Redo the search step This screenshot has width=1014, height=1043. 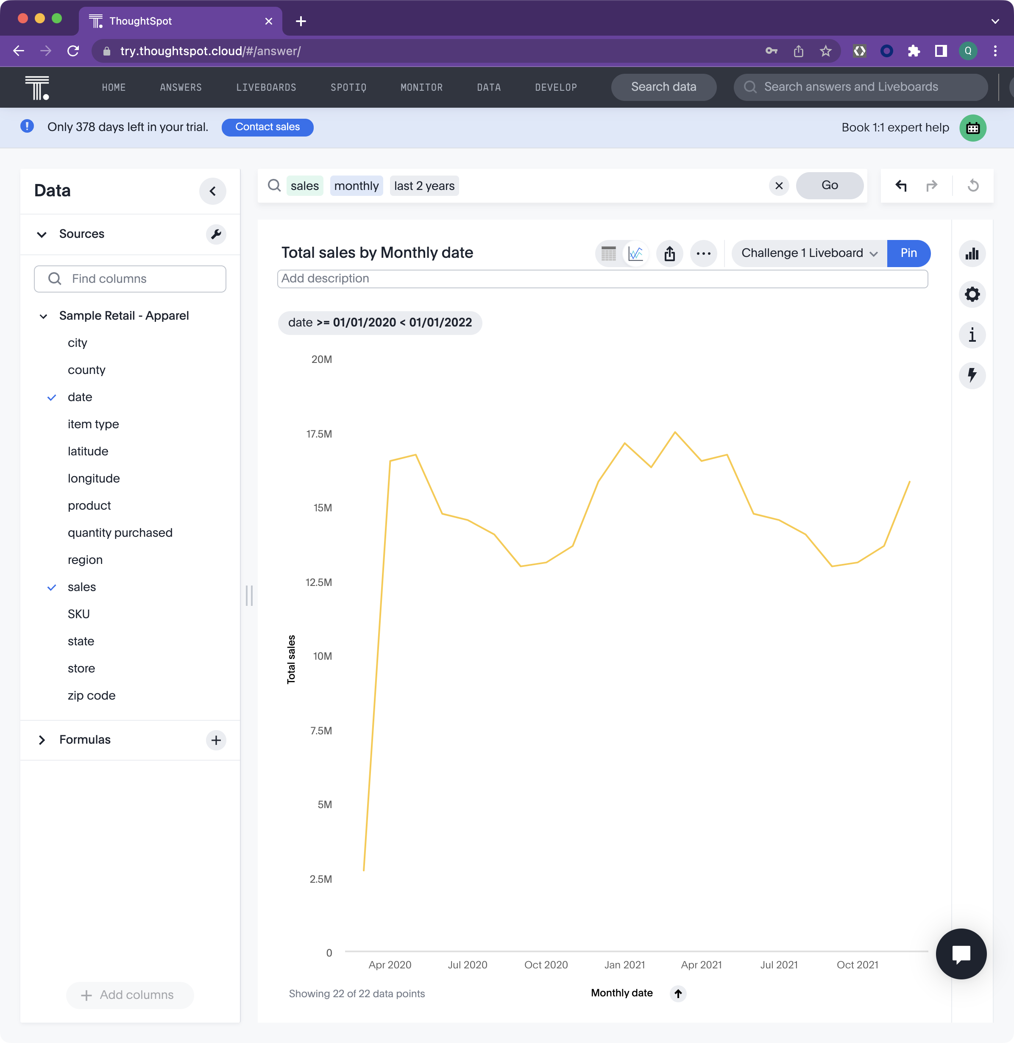931,186
